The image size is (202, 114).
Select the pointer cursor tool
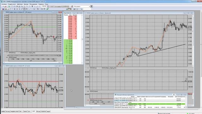click(38, 9)
